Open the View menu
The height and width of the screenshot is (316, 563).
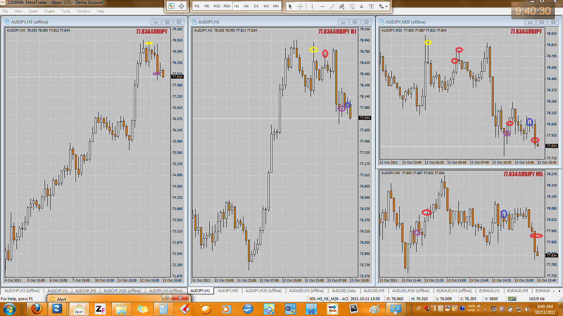[x=18, y=11]
